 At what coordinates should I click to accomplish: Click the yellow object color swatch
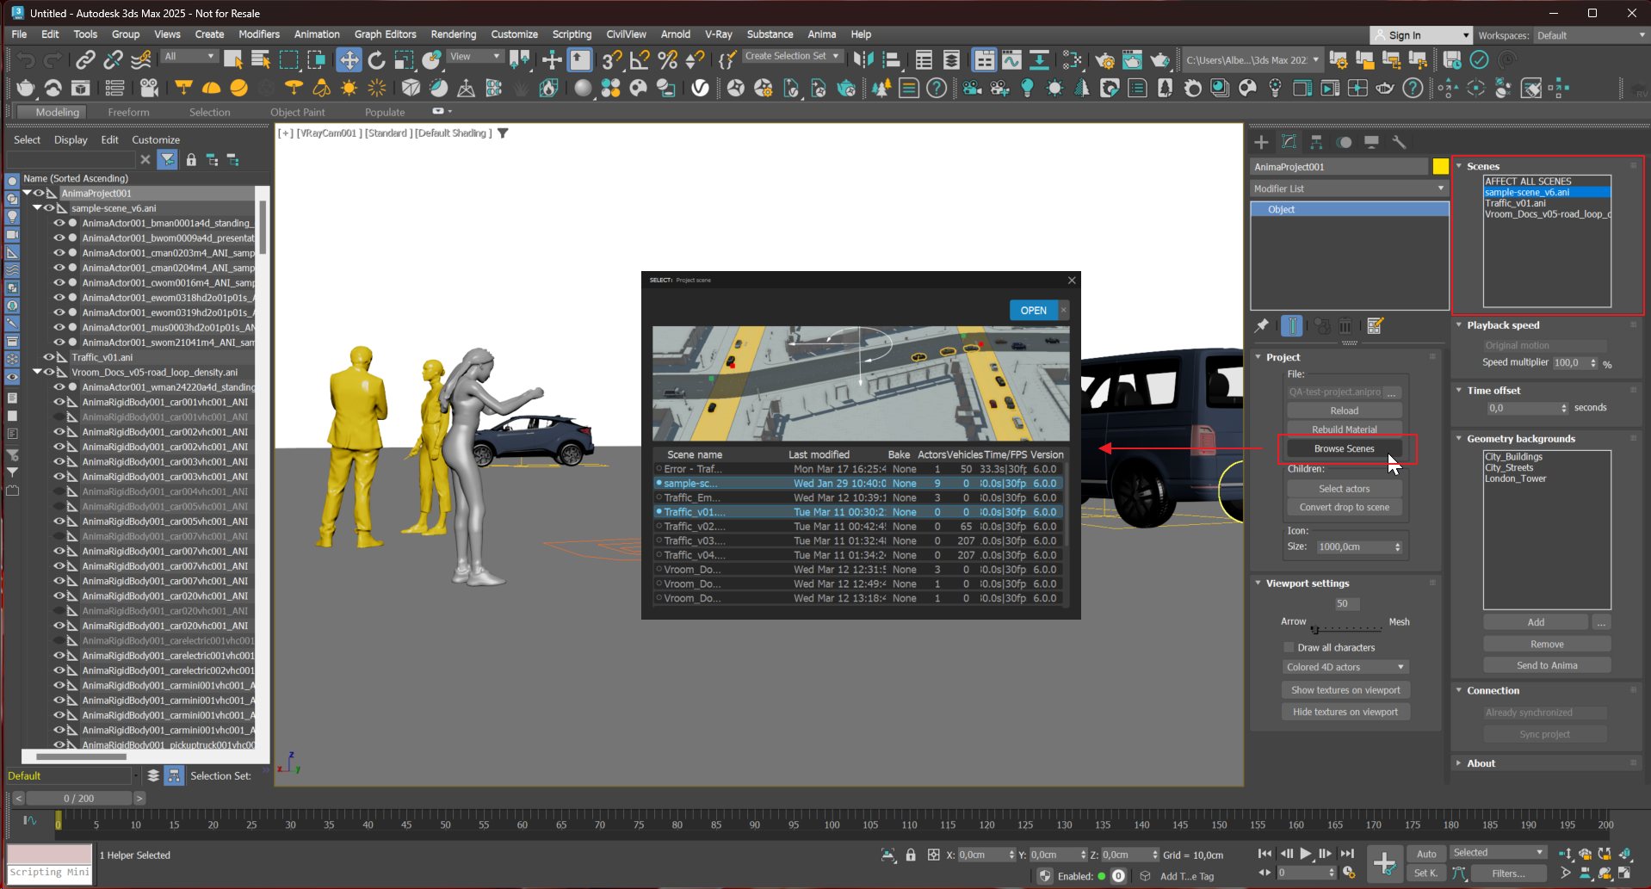(1440, 167)
